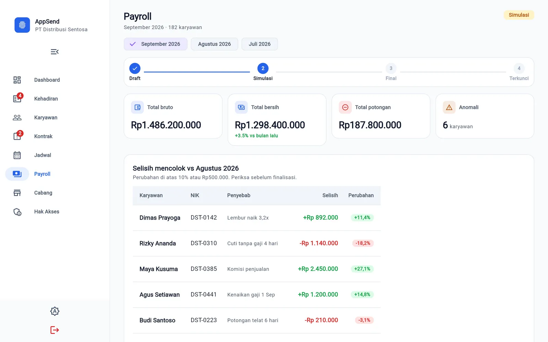Switch to Juli 2026 period
Screen dimensions: 548x342
pyautogui.click(x=260, y=44)
